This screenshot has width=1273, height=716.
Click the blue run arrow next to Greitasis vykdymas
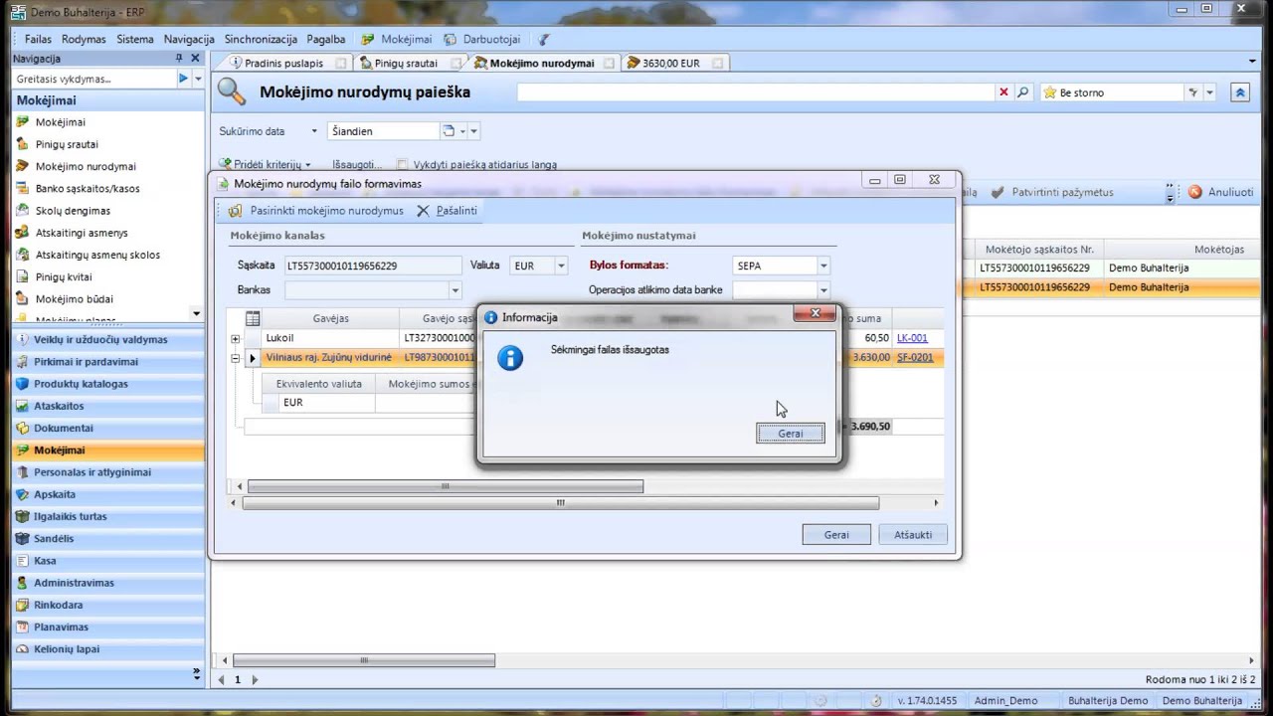click(x=183, y=79)
